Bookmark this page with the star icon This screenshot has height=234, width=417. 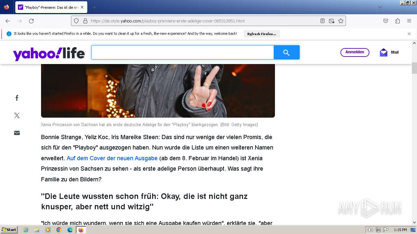(341, 21)
